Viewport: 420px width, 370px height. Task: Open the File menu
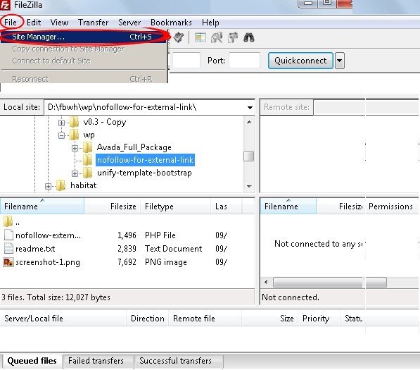(x=11, y=23)
